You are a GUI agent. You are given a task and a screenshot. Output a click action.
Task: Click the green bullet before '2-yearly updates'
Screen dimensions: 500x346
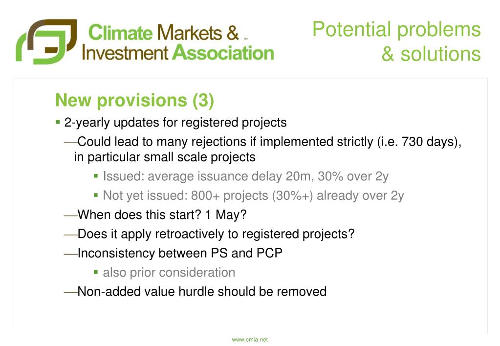pos(58,122)
